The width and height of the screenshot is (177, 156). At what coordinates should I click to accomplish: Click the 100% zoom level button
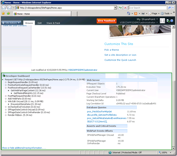(163, 152)
